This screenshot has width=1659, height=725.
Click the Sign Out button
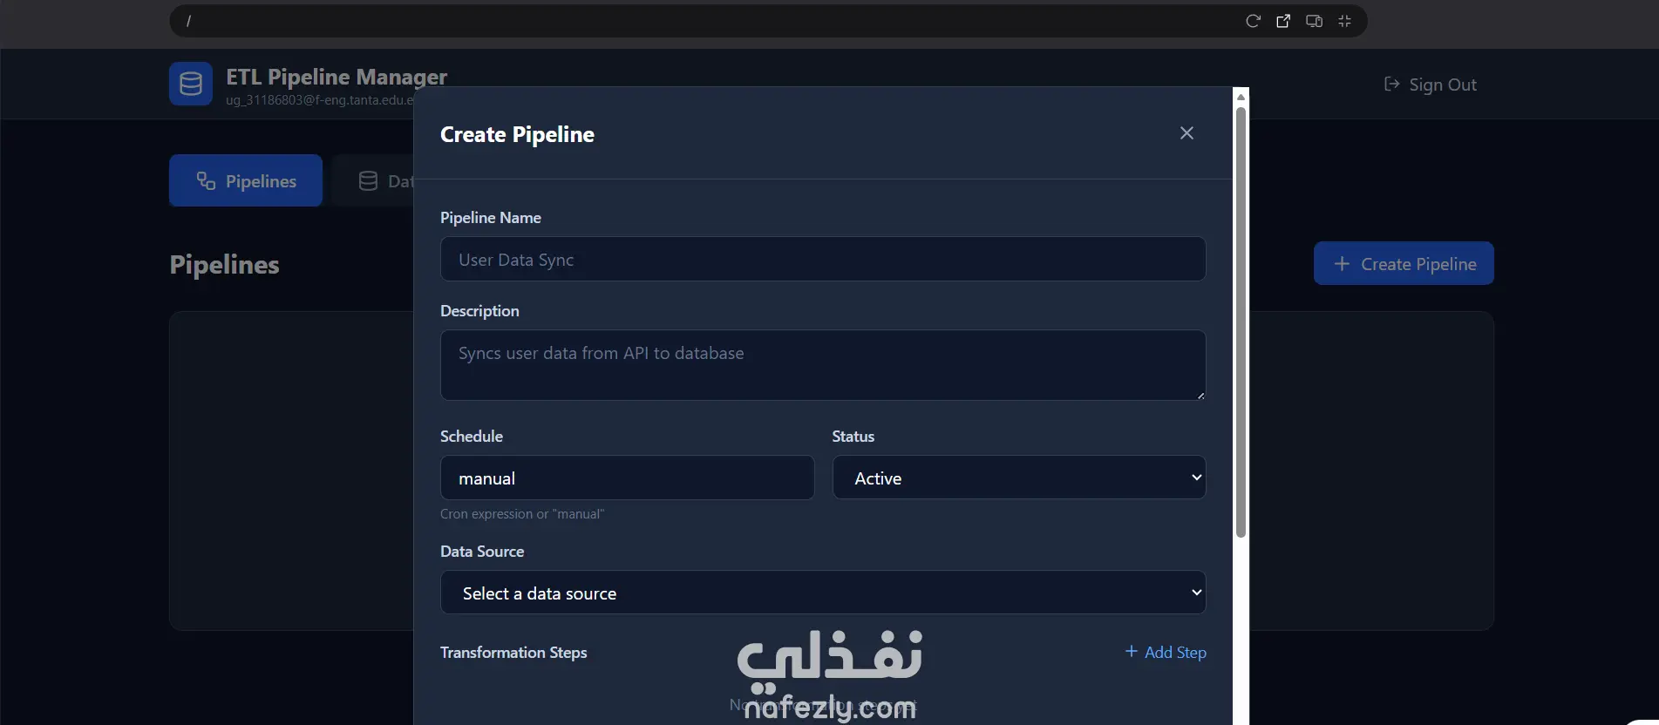point(1431,85)
